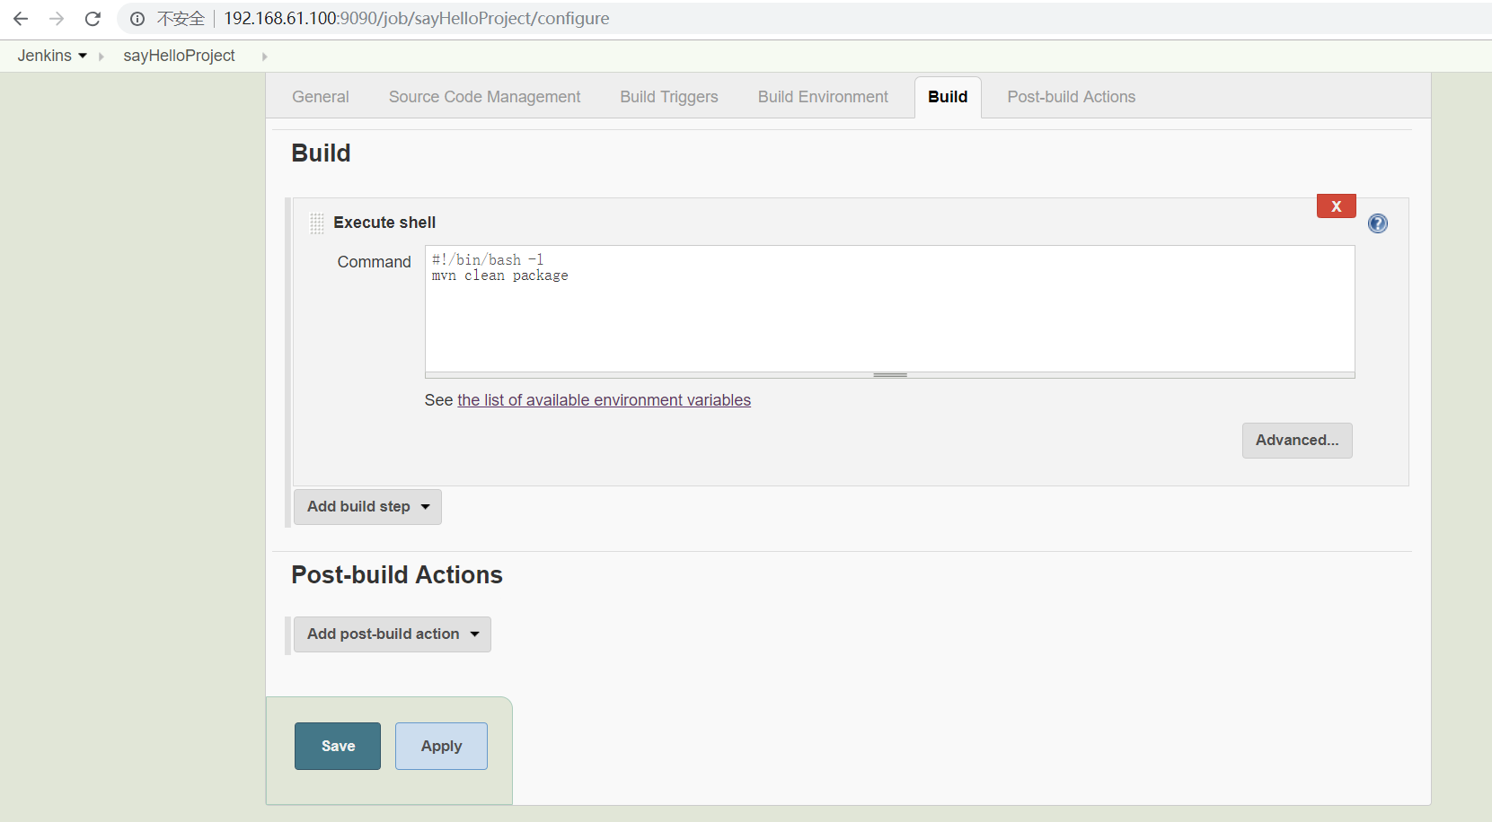The image size is (1492, 822).
Task: Open the Add build step dropdown
Action: (367, 507)
